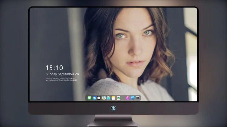The width and height of the screenshot is (227, 127).
Task: Open the clapperboard video app icon
Action: [x=108, y=98]
